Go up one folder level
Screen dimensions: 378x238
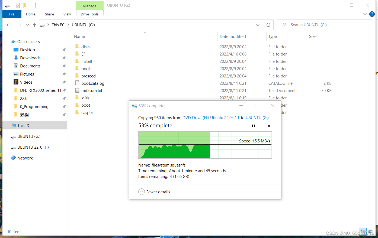[34, 25]
